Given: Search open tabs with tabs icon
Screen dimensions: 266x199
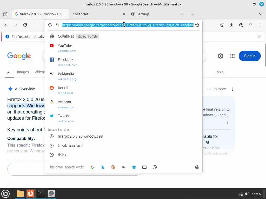Looking at the screenshot, I should (x=144, y=167).
